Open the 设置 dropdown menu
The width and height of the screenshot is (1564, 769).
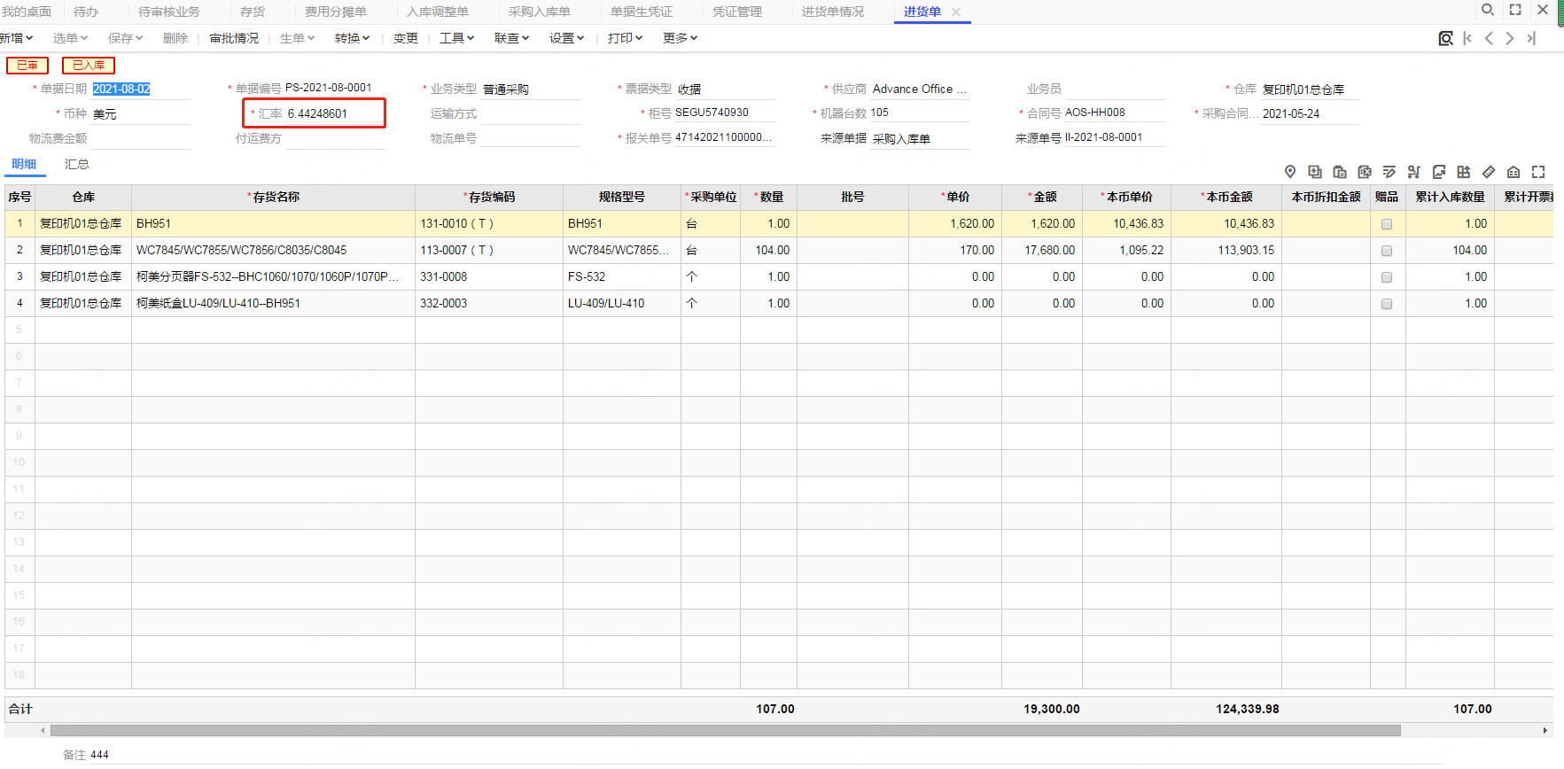coord(566,38)
